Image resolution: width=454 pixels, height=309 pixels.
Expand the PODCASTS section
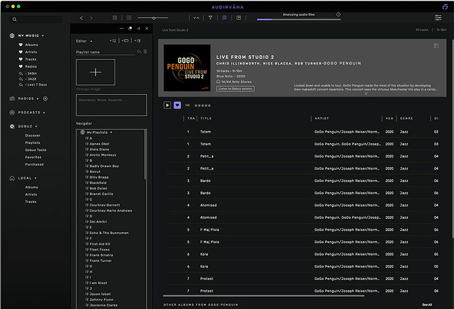coord(44,112)
